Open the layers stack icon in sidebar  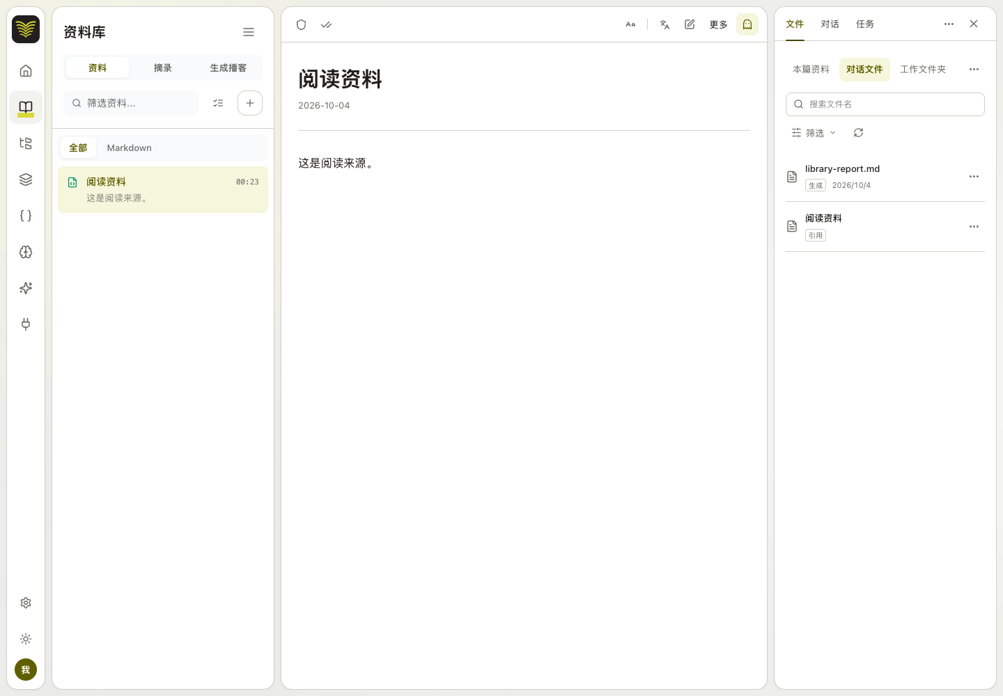26,180
